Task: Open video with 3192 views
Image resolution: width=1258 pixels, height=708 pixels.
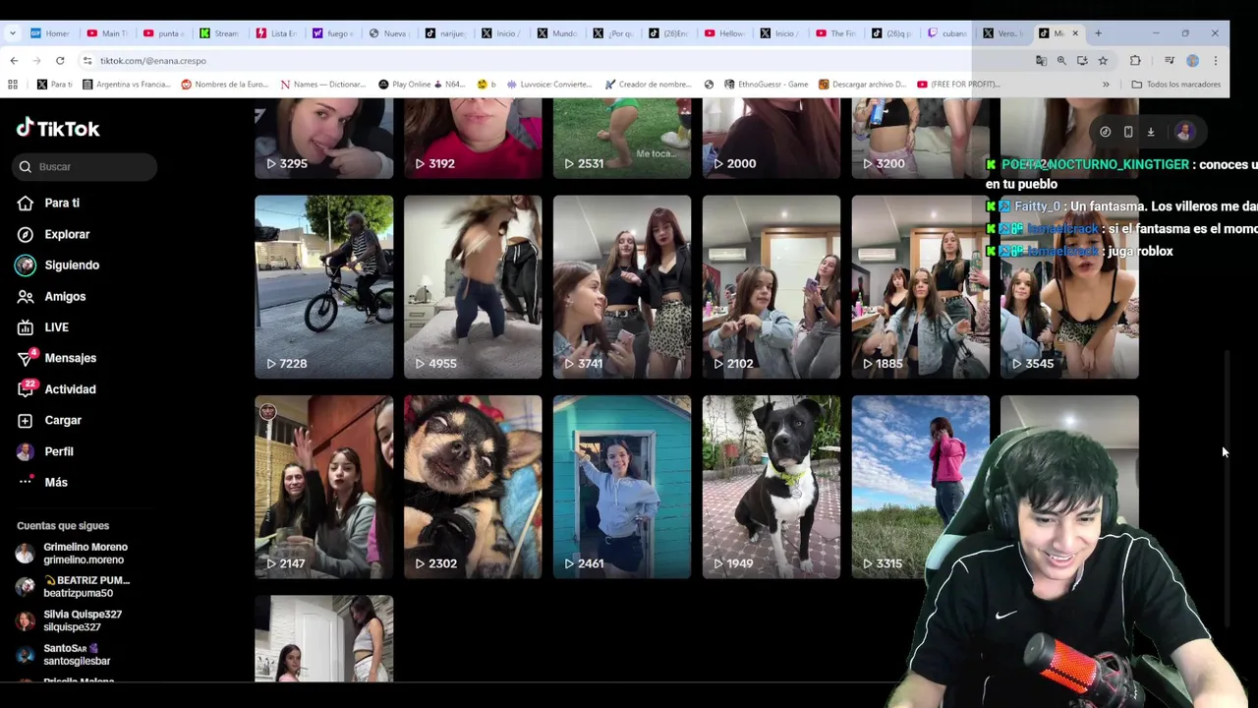Action: 473,140
